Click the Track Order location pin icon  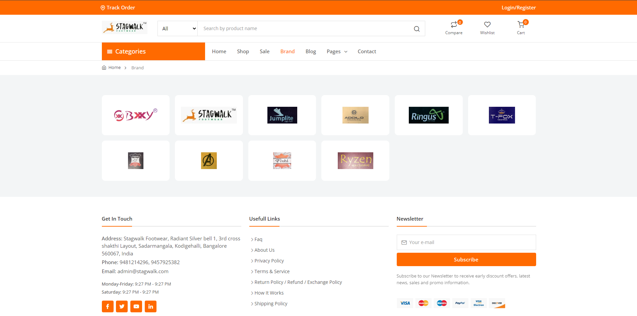click(103, 8)
